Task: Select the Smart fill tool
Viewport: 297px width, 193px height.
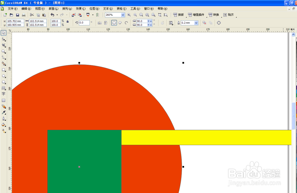Action: click(x=4, y=64)
